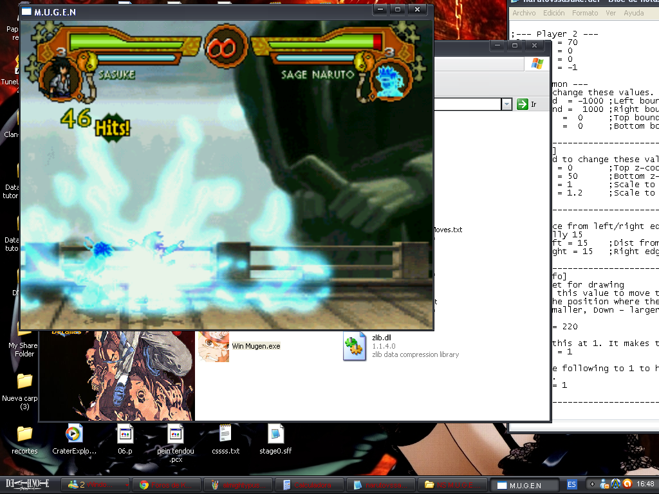Click the orange circular tray icon

(627, 484)
